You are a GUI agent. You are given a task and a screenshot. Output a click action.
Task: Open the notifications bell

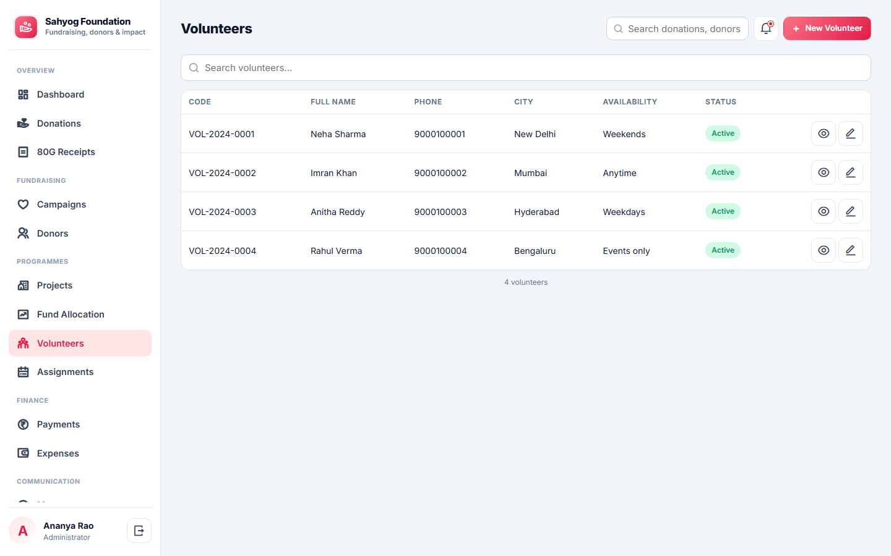click(x=766, y=28)
